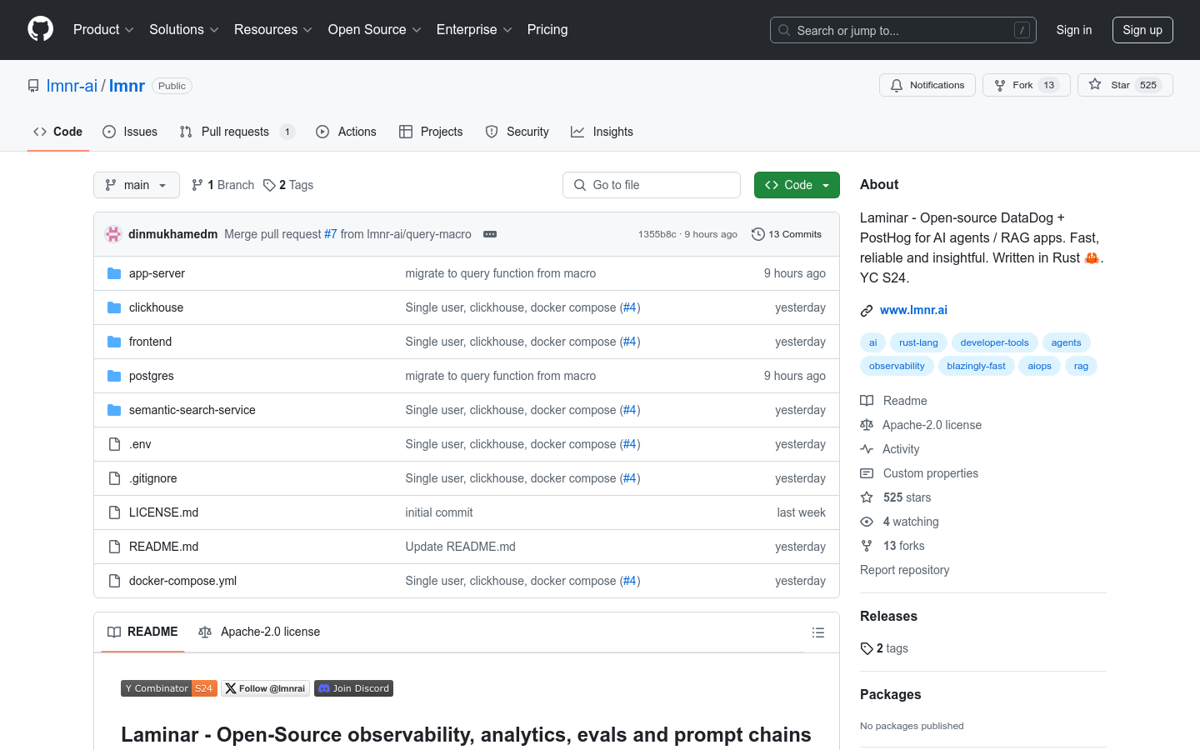
Task: Fork the repository
Action: click(1026, 85)
